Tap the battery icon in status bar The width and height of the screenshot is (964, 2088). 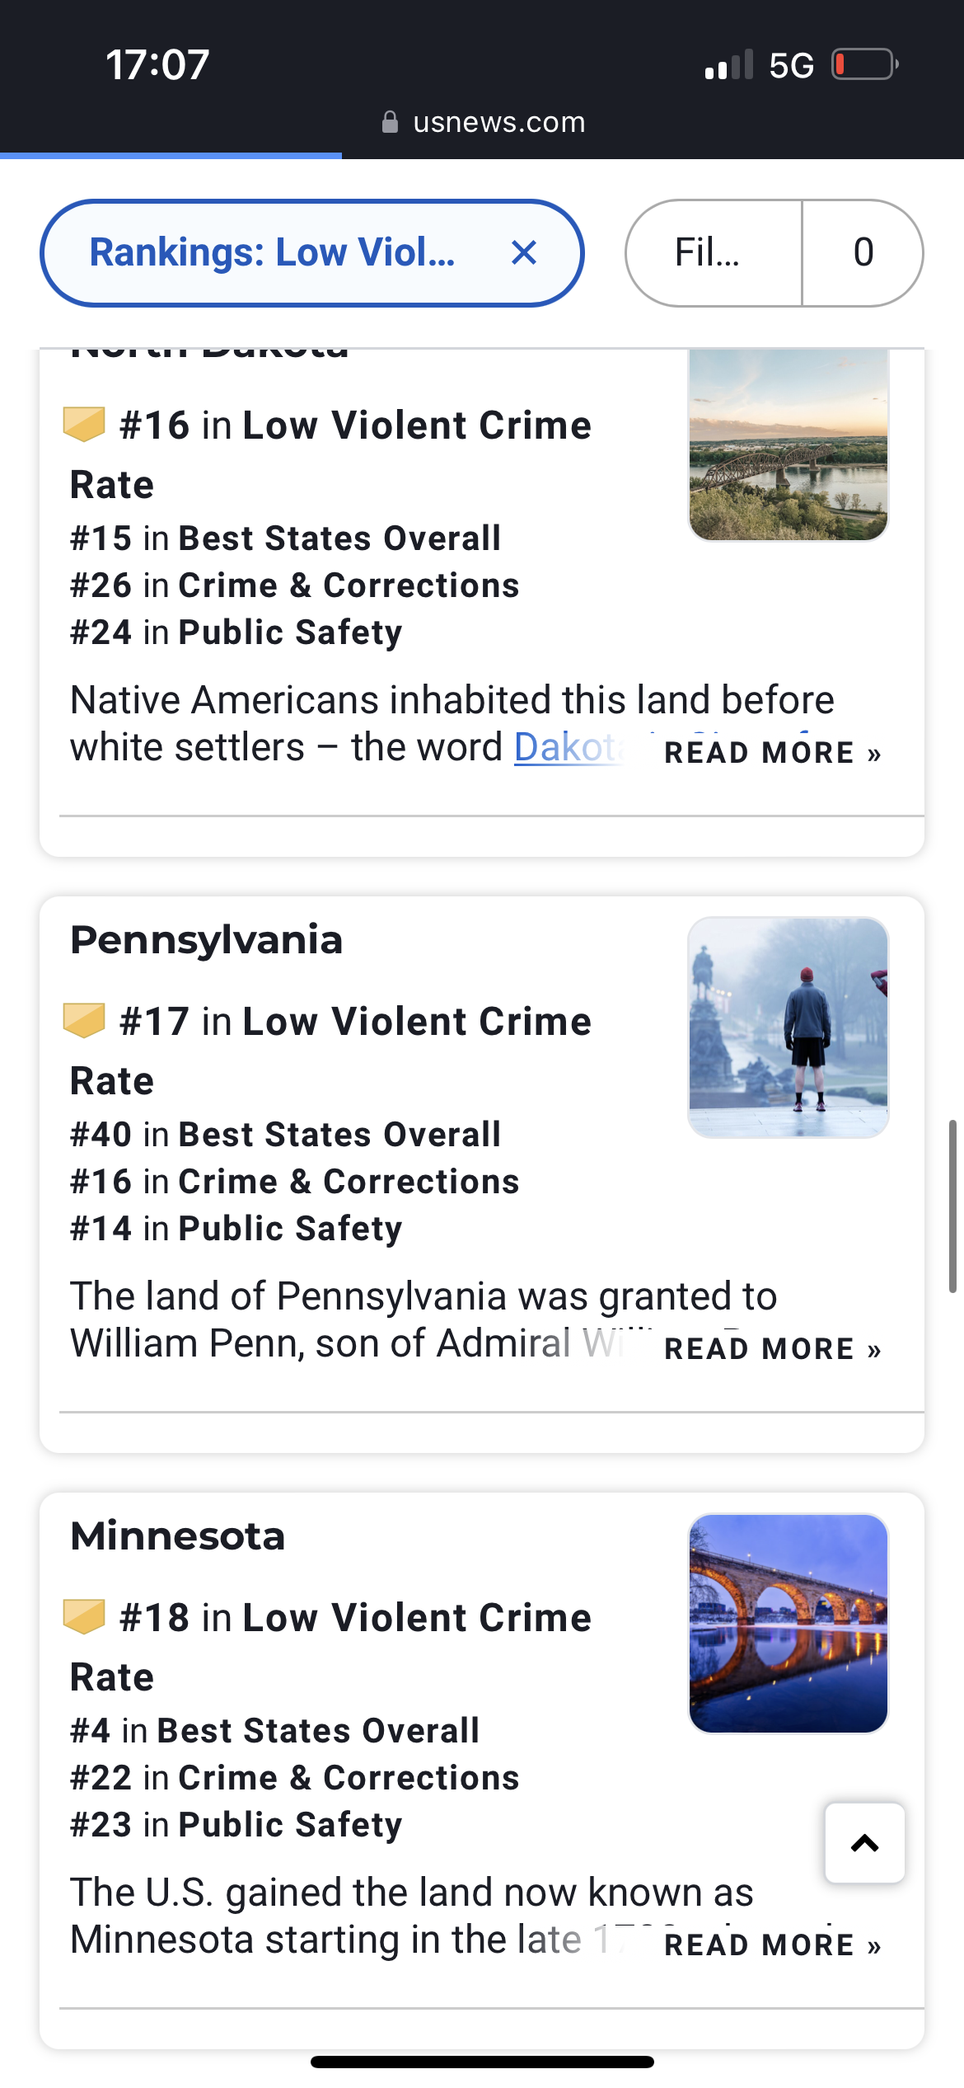point(864,64)
